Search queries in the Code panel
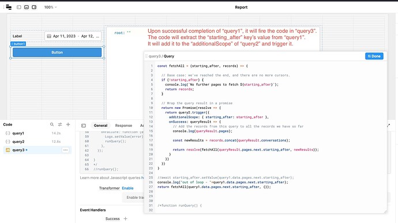This screenshot has height=223, width=398. (x=52, y=124)
